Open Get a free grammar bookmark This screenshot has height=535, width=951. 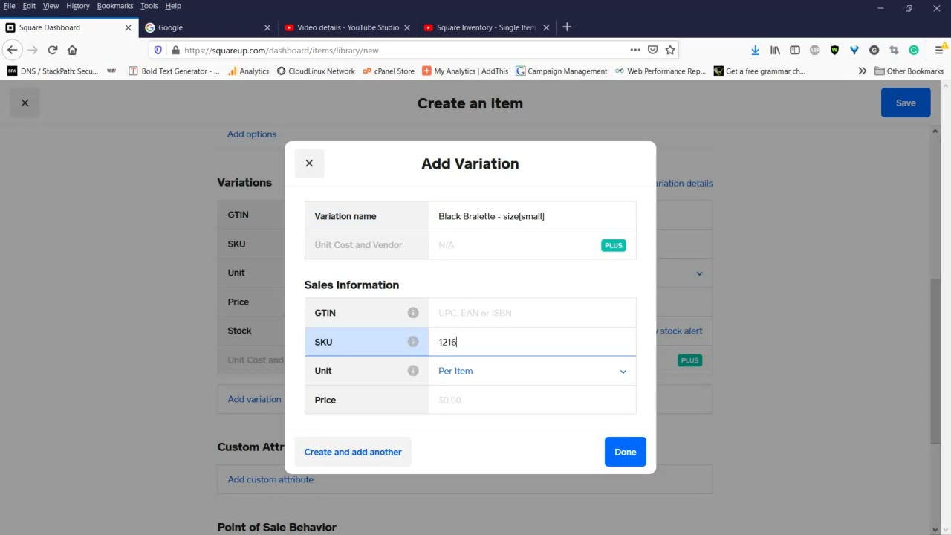click(x=759, y=71)
